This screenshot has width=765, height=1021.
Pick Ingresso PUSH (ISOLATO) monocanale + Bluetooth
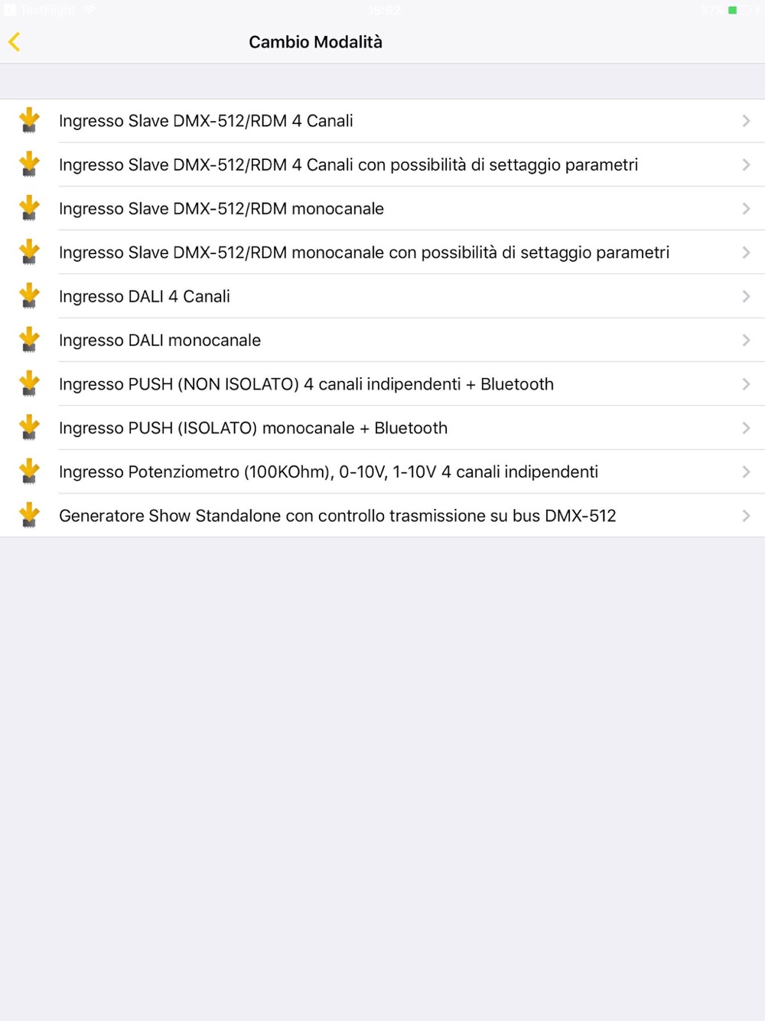click(x=253, y=428)
